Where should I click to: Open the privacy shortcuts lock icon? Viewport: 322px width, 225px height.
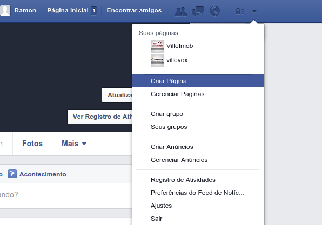tap(239, 11)
